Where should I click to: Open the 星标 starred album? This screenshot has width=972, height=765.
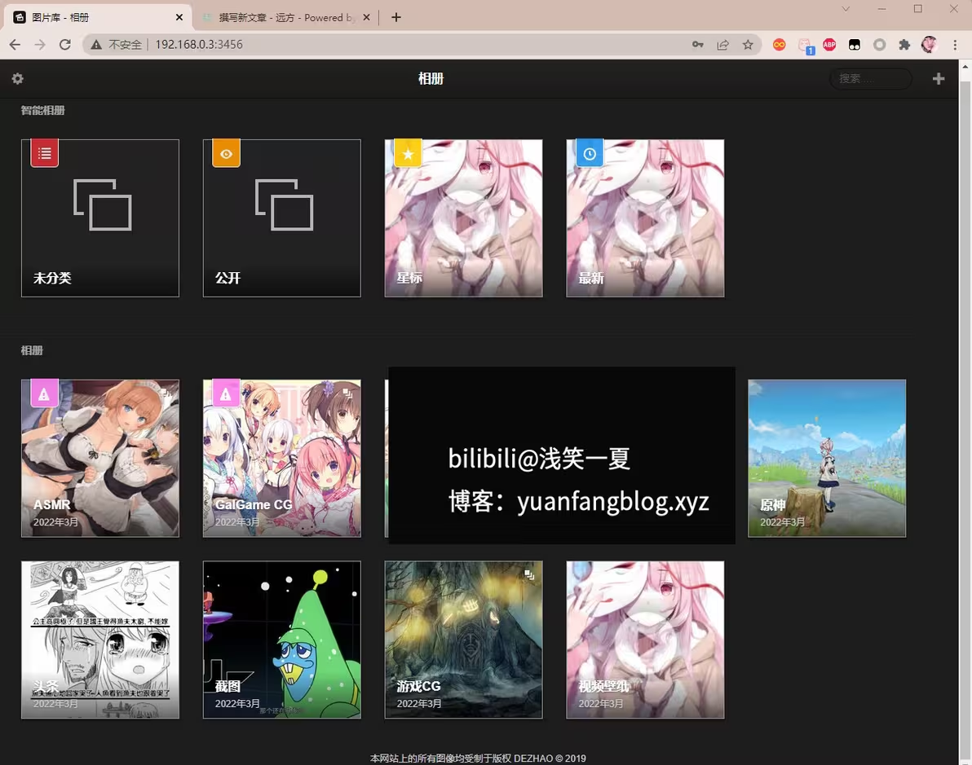[463, 218]
